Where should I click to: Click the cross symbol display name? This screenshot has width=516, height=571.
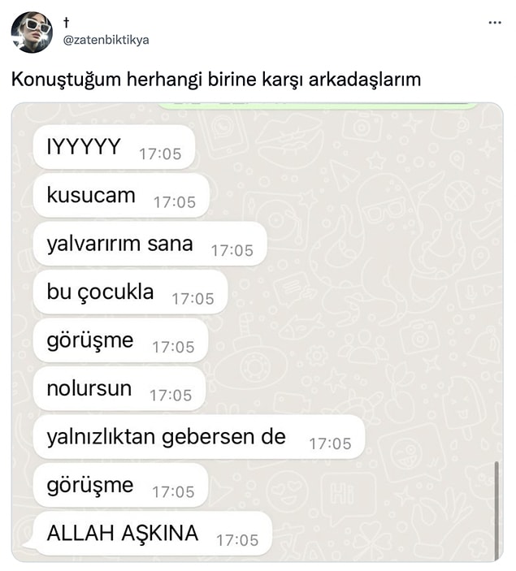point(66,23)
